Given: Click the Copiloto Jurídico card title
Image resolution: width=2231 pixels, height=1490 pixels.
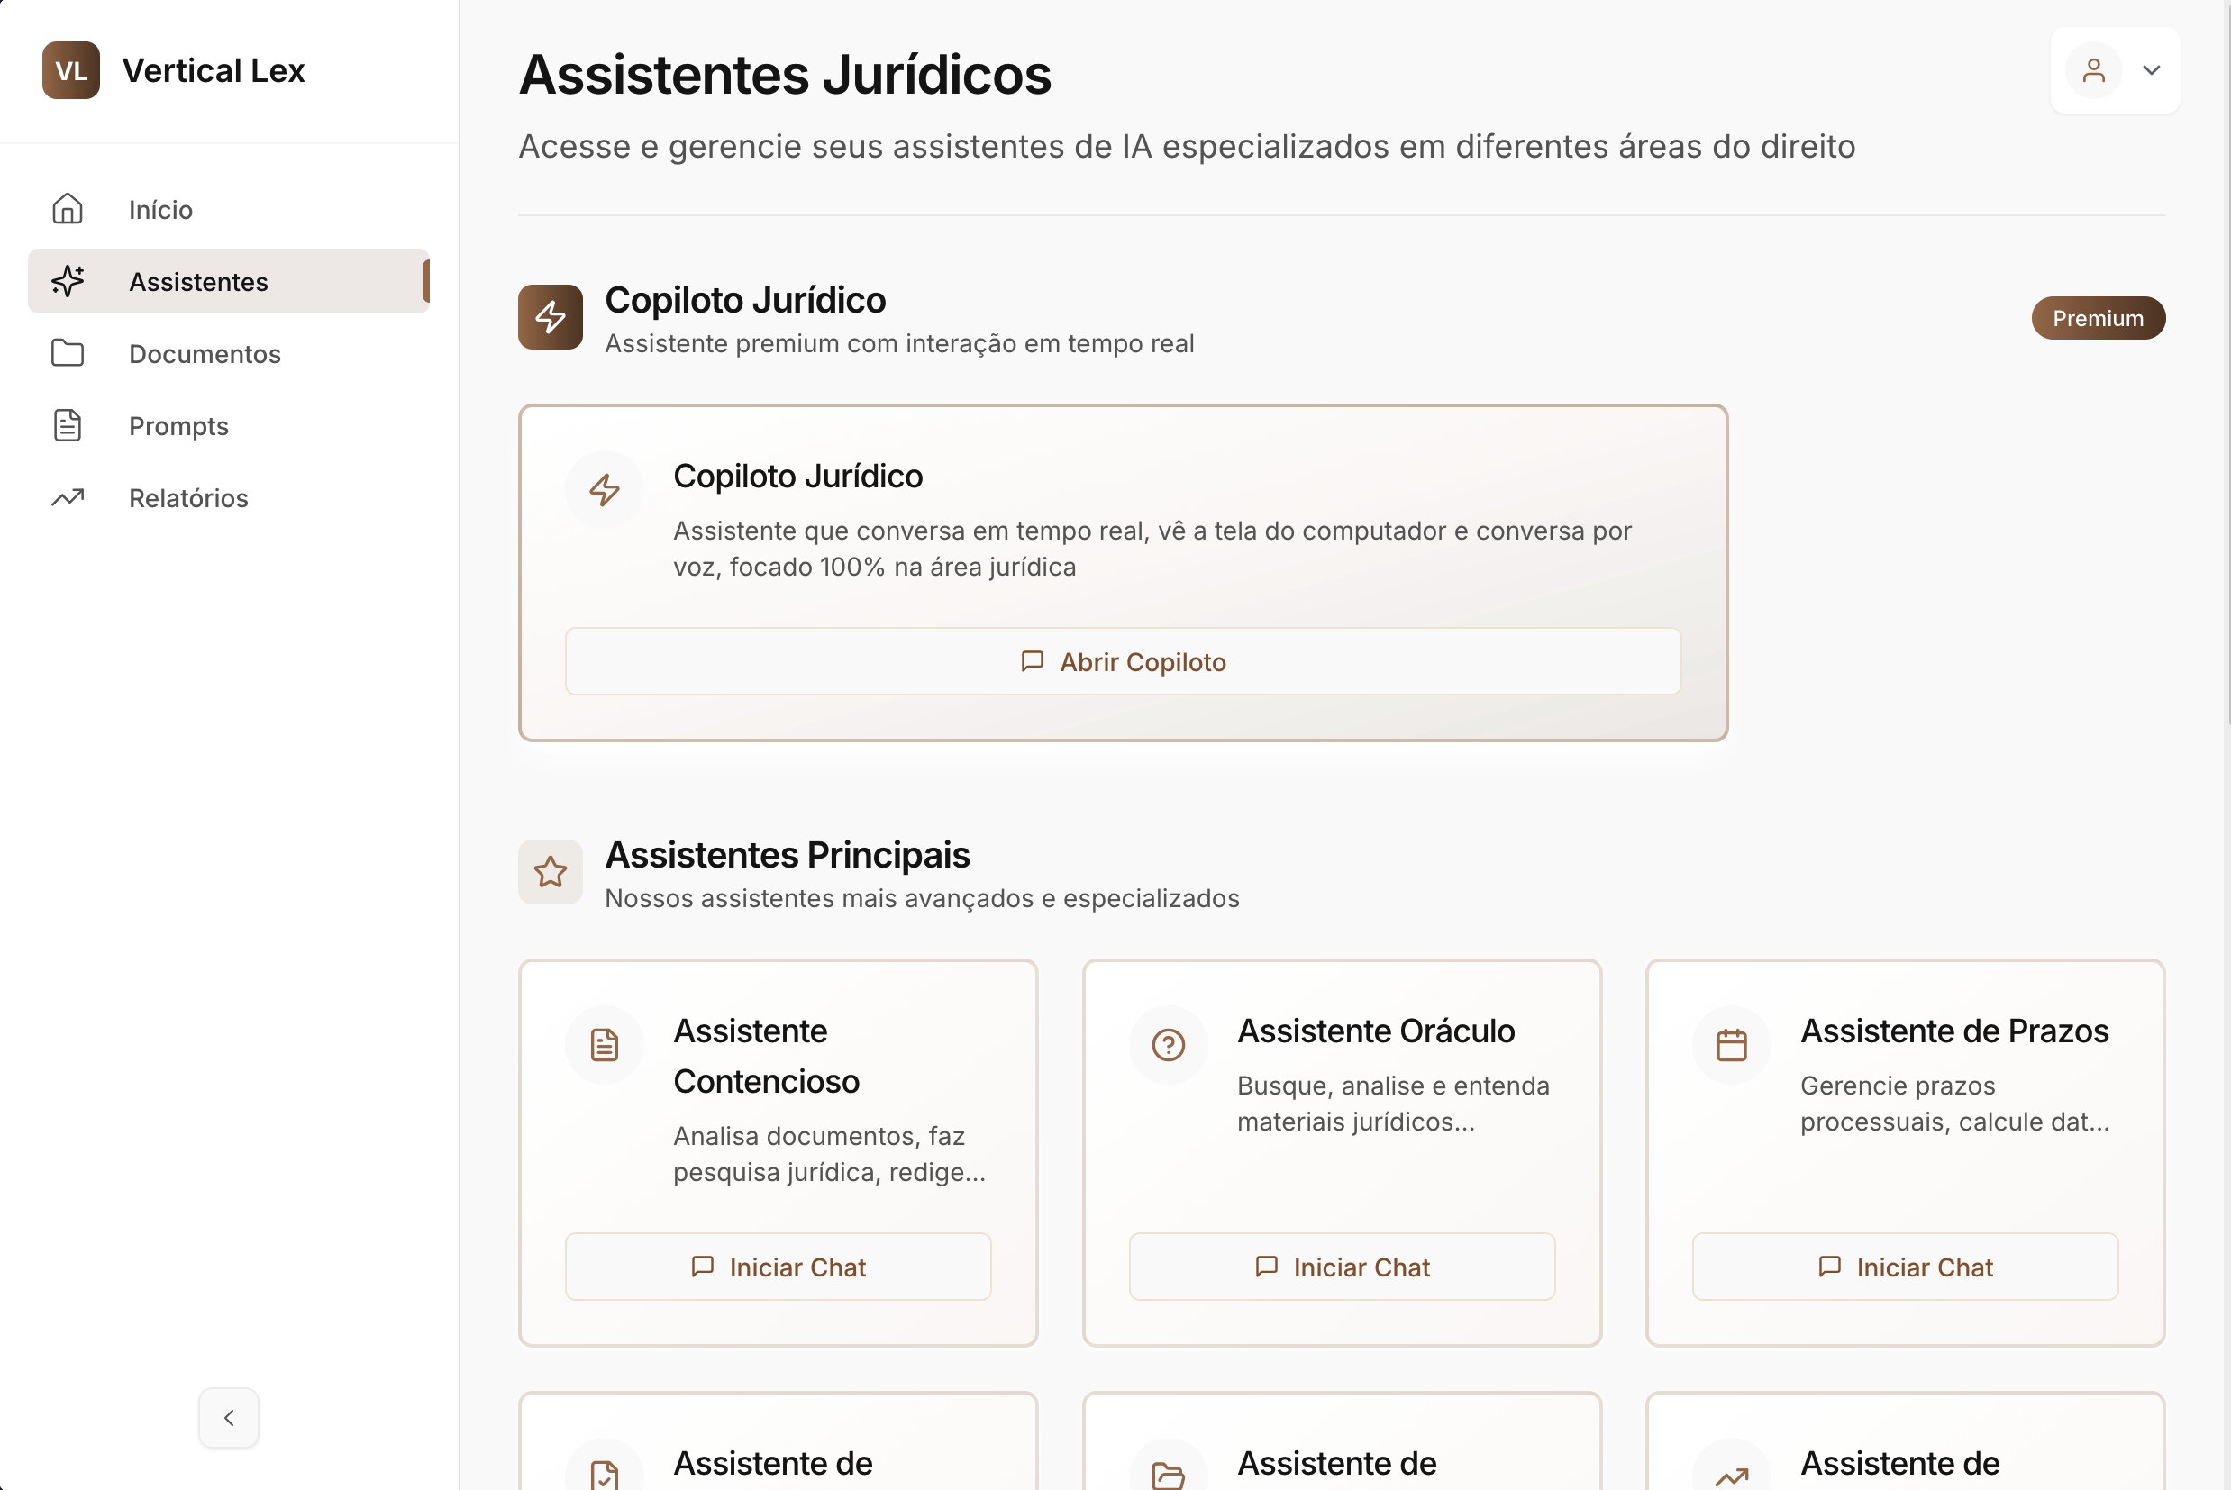Looking at the screenshot, I should pyautogui.click(x=798, y=476).
